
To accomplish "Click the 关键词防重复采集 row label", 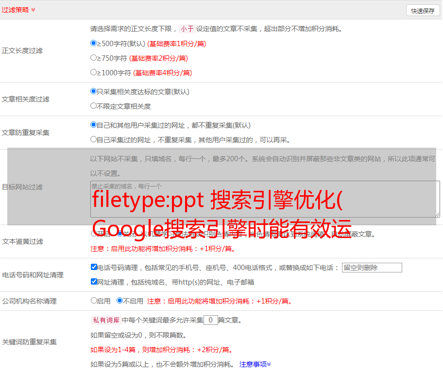I will click(29, 342).
